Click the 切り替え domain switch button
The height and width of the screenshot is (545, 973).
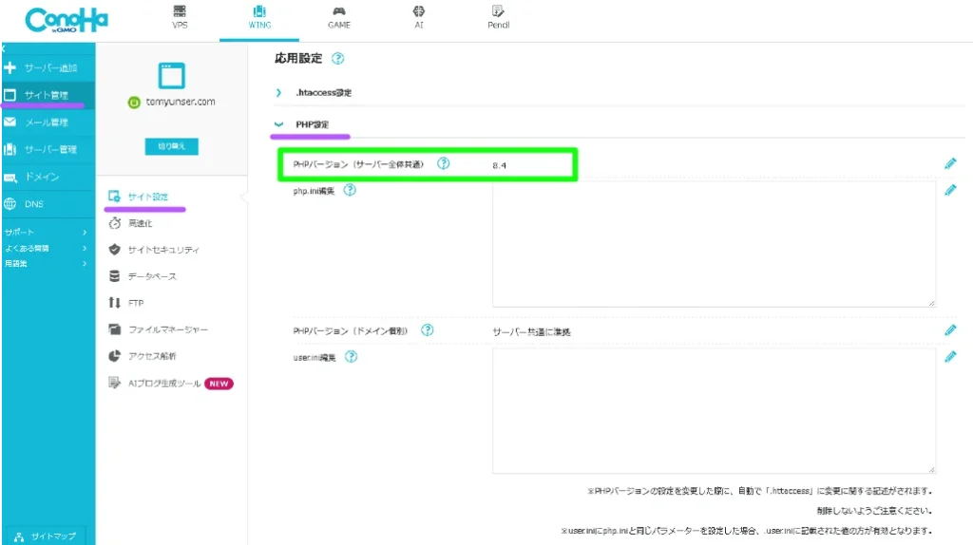coord(171,146)
